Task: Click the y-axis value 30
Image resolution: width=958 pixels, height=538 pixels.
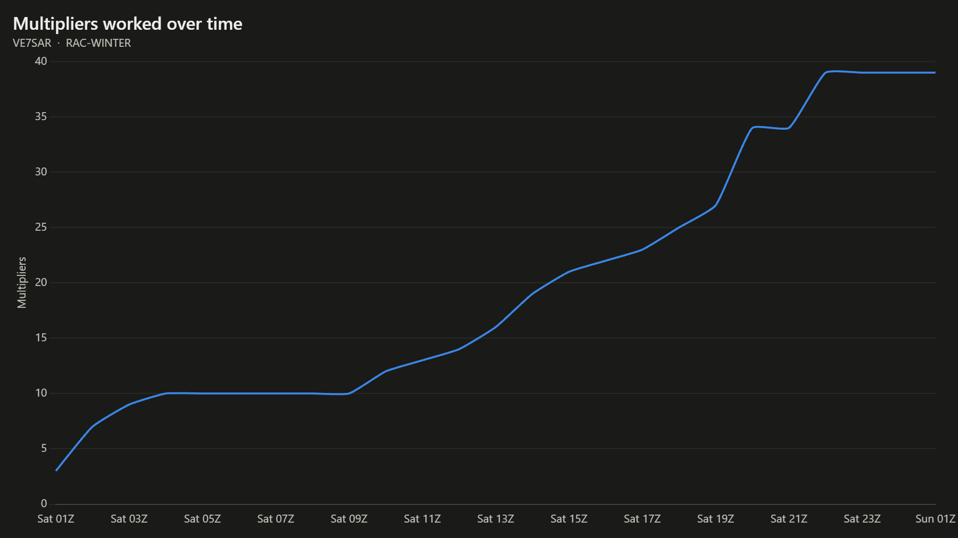Action: 41,172
